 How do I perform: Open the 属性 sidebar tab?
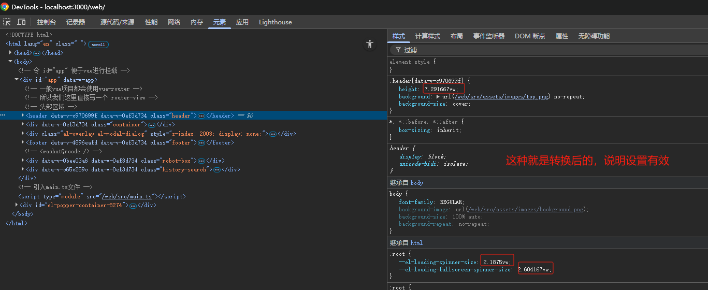pyautogui.click(x=562, y=36)
